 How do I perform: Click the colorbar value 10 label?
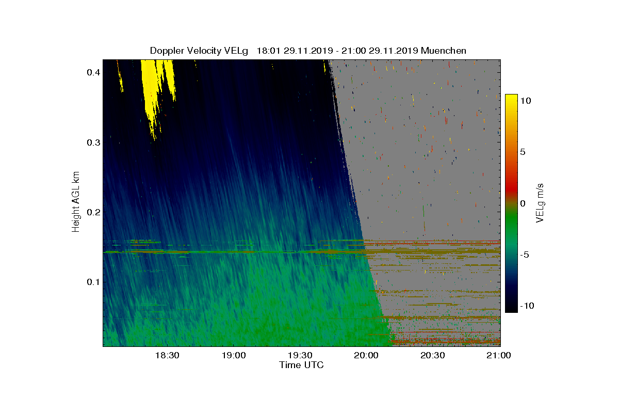click(x=527, y=101)
